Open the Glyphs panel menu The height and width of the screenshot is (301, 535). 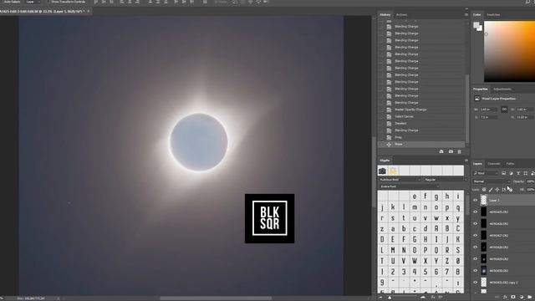click(466, 161)
